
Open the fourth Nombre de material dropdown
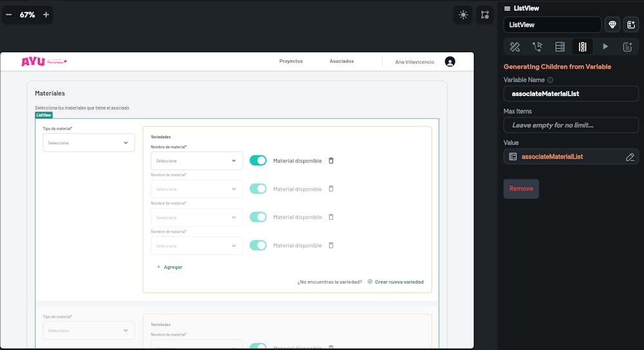[196, 246]
